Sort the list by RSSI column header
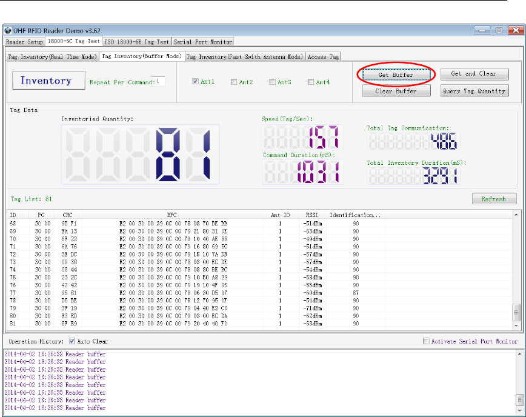Image resolution: width=526 pixels, height=417 pixels. (311, 215)
